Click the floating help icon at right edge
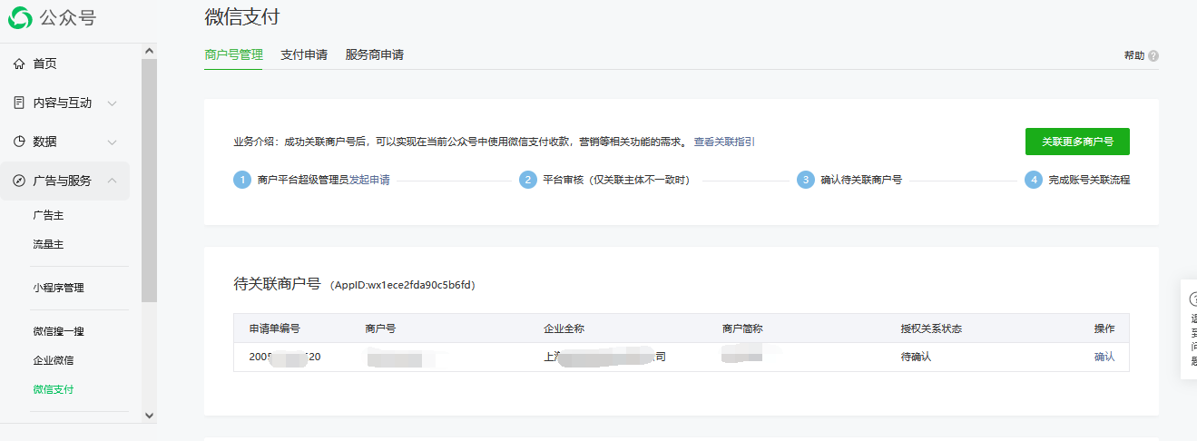The image size is (1197, 441). tap(1194, 298)
